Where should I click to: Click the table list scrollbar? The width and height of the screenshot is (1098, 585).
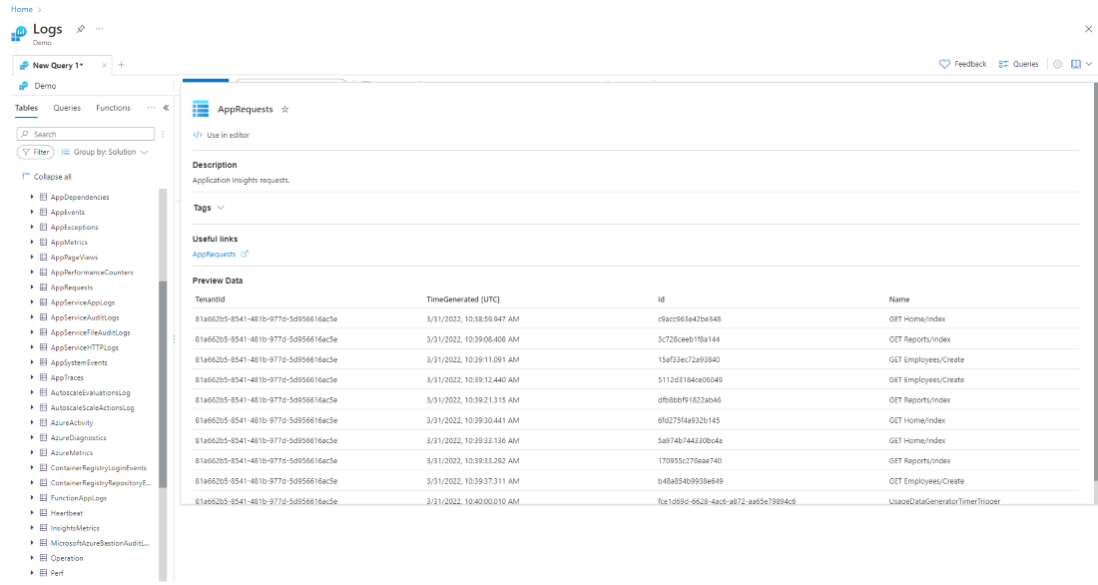[x=163, y=384]
